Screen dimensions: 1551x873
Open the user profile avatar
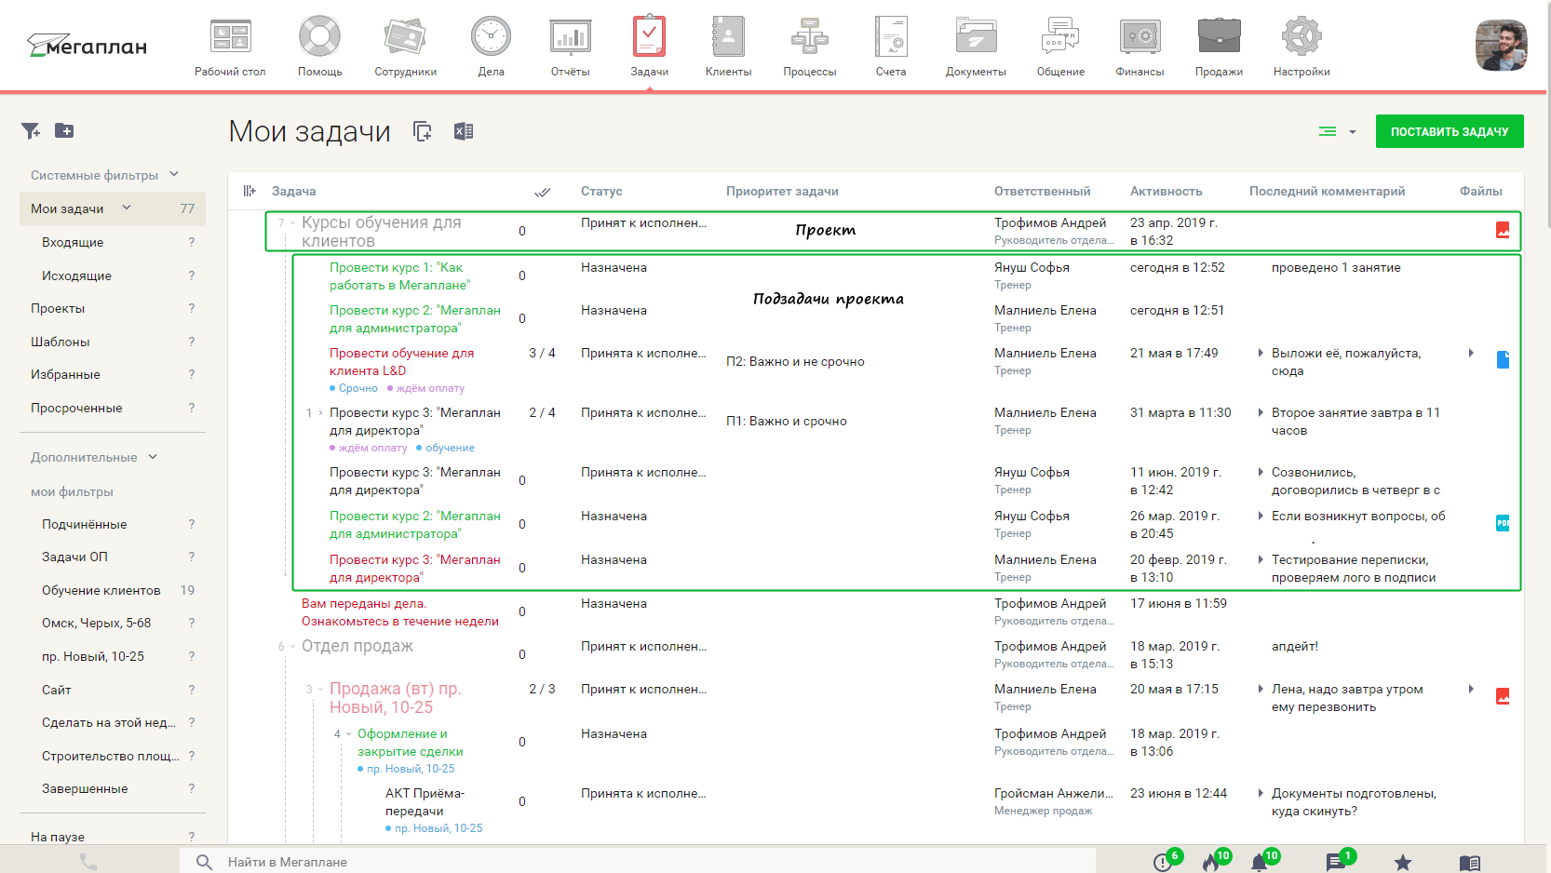1501,45
